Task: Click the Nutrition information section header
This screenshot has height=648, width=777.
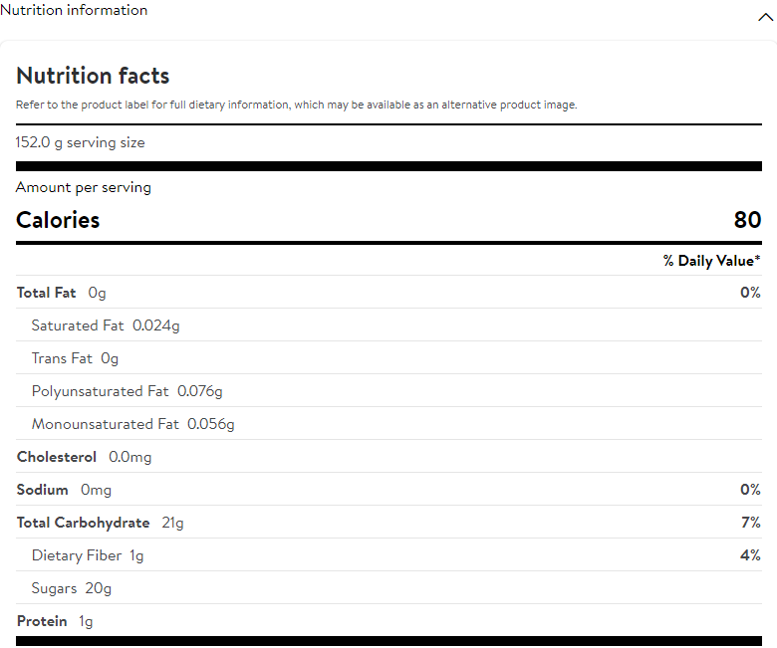Action: [74, 10]
